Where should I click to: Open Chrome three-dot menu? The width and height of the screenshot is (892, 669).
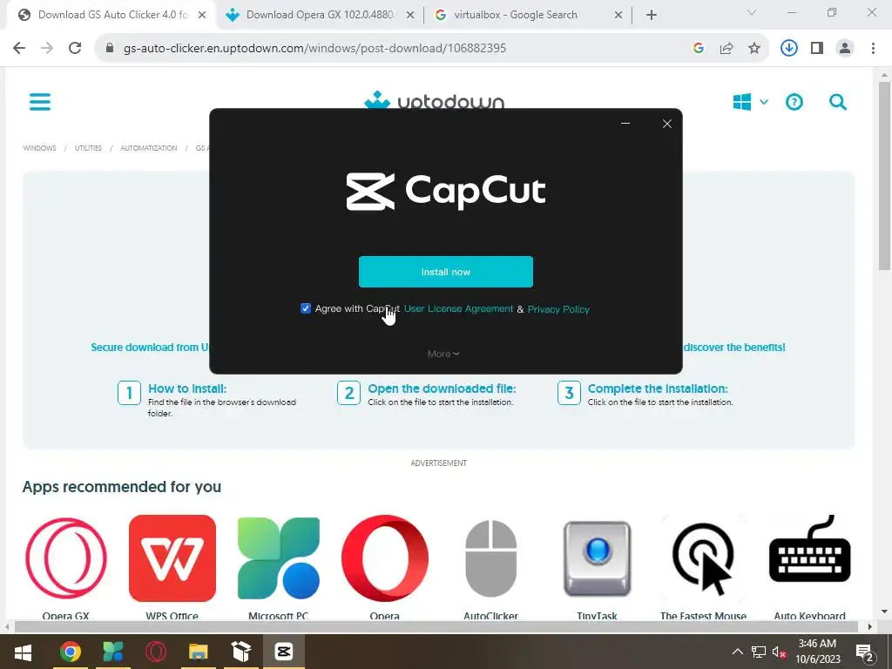click(873, 49)
